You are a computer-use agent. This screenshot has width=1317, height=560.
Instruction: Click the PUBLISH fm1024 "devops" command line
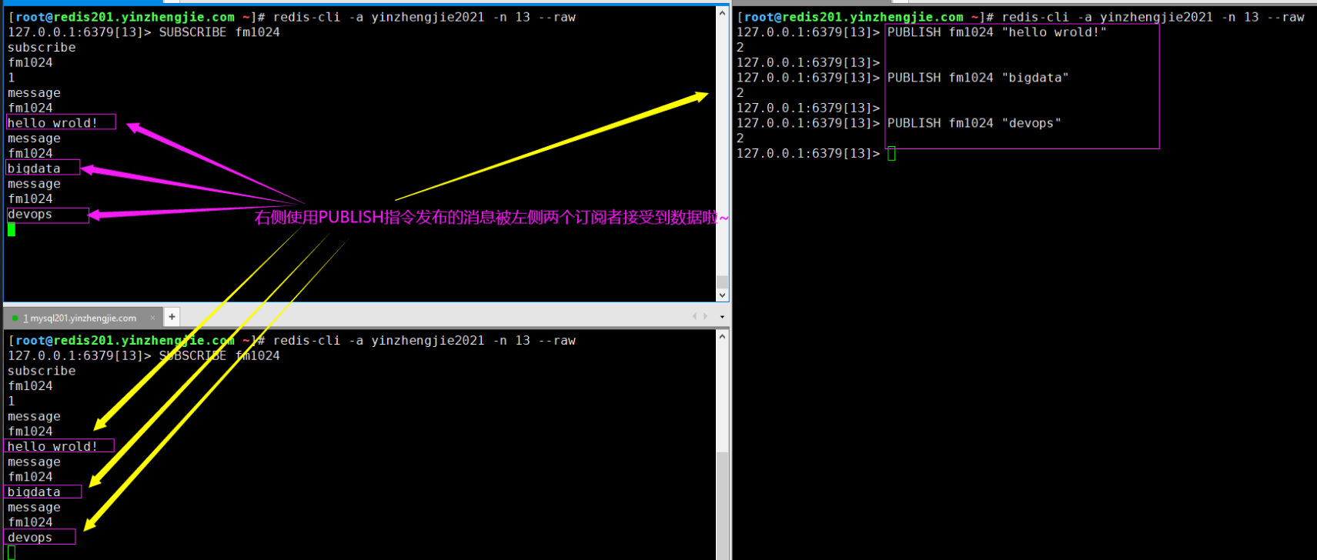tap(974, 123)
